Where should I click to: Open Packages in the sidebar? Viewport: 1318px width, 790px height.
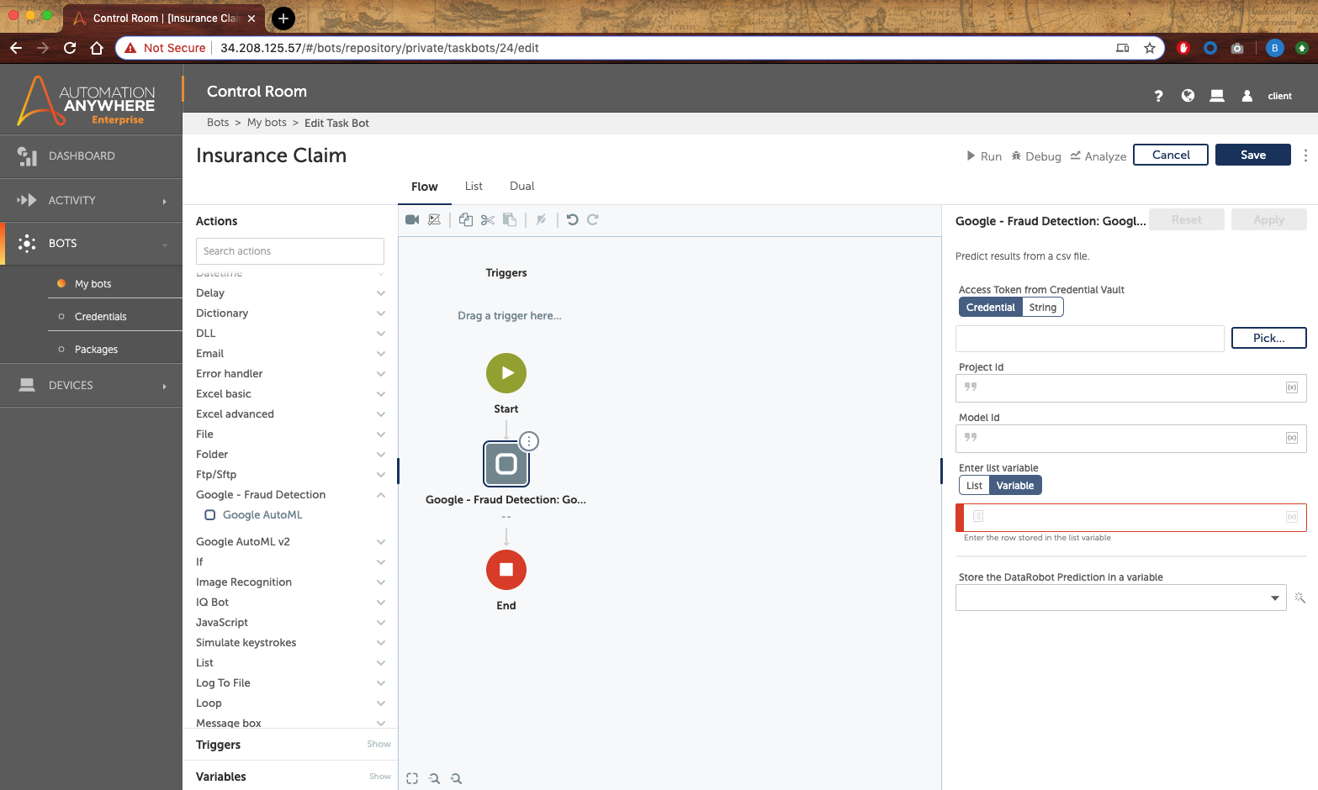pyautogui.click(x=96, y=350)
